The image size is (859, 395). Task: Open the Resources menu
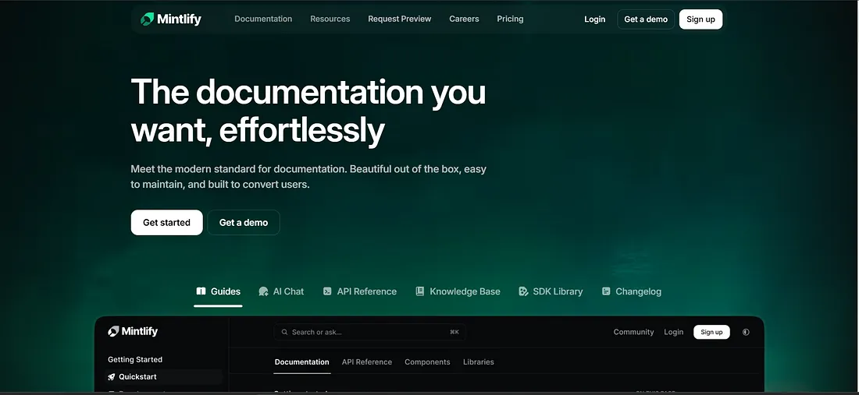(330, 19)
